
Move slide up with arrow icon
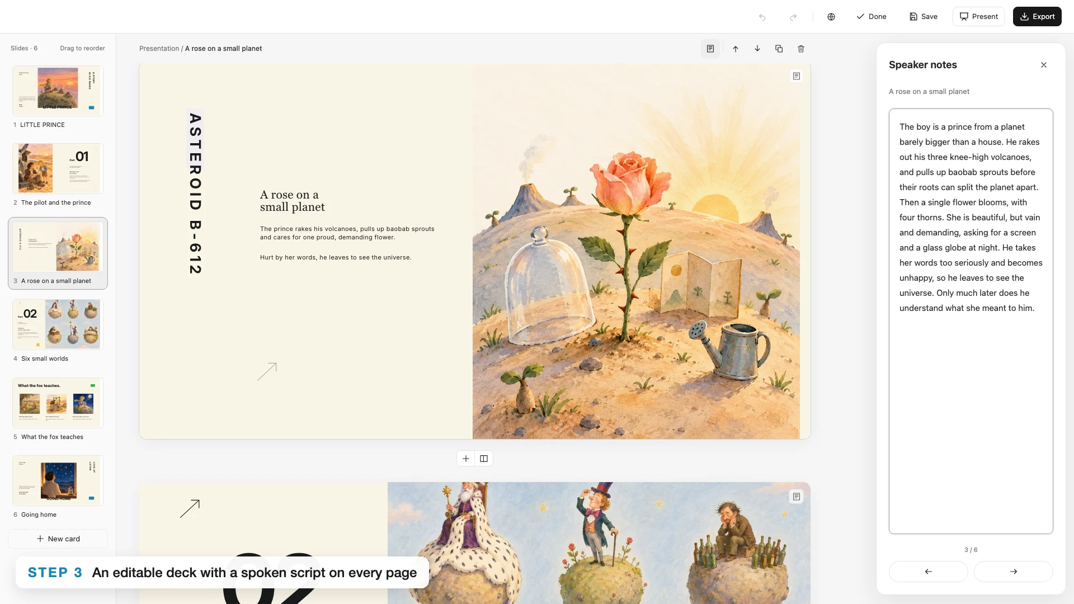coord(736,49)
